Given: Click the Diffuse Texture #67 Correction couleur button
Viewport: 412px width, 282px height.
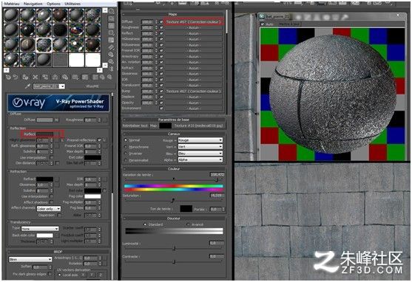Looking at the screenshot, I should click(x=194, y=21).
